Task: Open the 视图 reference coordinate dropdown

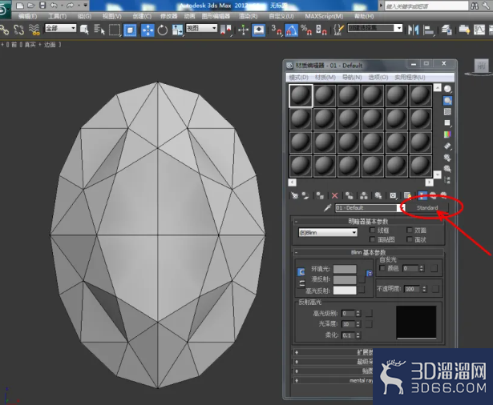Action: tap(201, 28)
